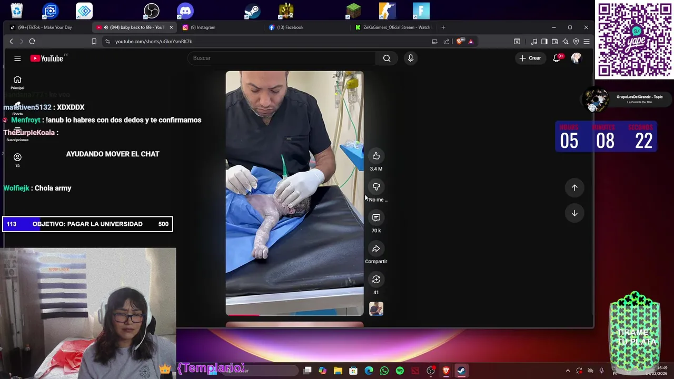
Task: Toggle the browser sidebar panel icon
Action: [544, 42]
